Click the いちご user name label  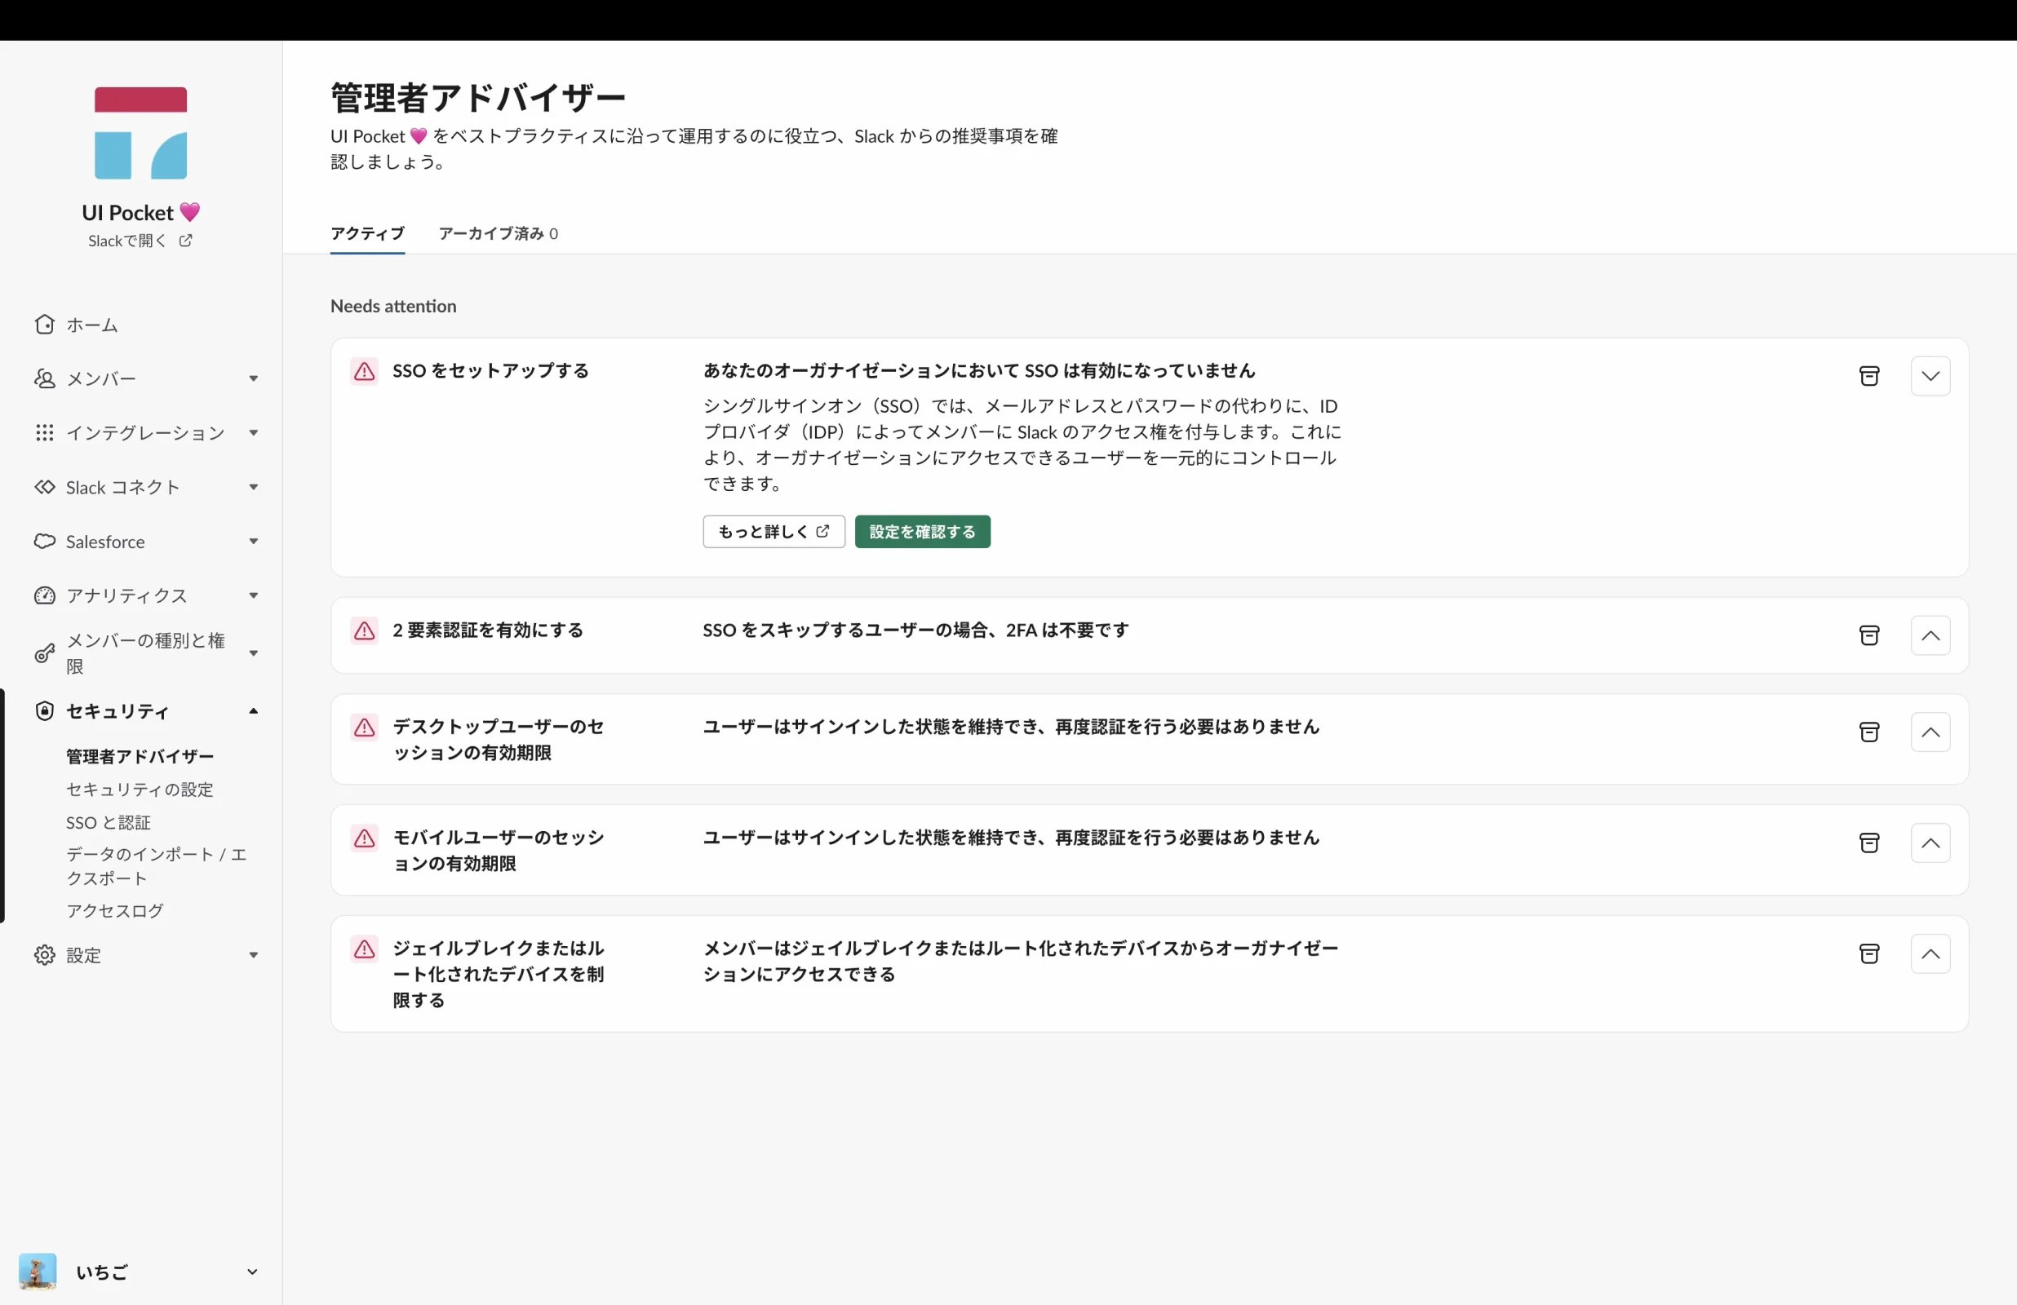click(102, 1272)
